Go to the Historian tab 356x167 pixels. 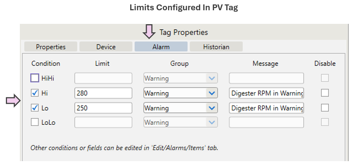tap(216, 47)
